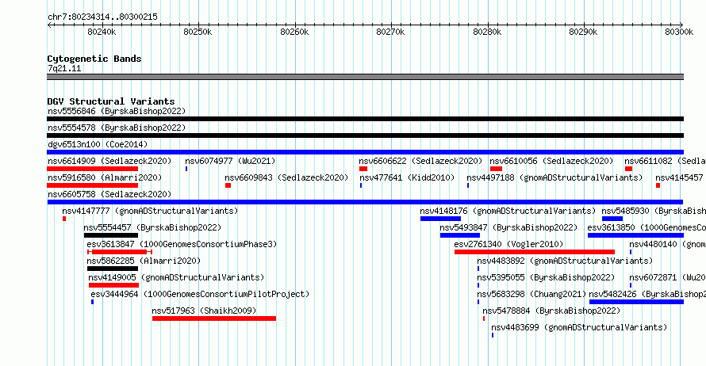Open nsv4147777 (gnomADStructuralVariants) label
Image resolution: width=706 pixels, height=366 pixels.
point(150,211)
